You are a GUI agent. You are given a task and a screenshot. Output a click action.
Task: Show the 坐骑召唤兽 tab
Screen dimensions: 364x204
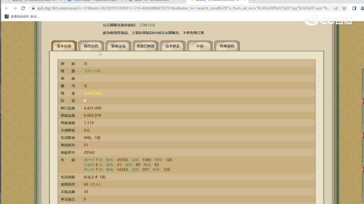(145, 46)
